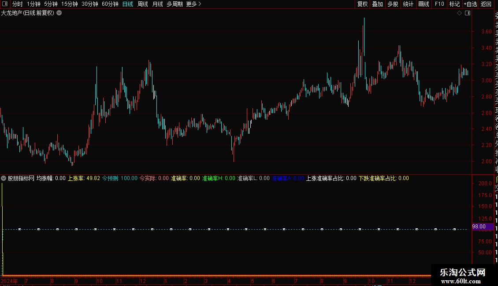
Task: Open F10 company information
Action: (x=439, y=4)
